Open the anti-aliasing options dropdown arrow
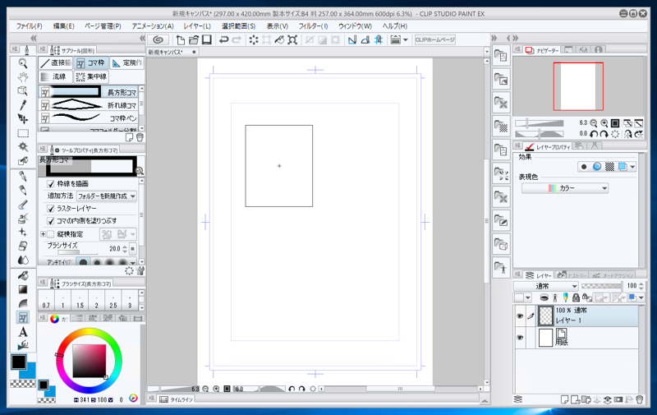This screenshot has width=657, height=415. coord(133,263)
